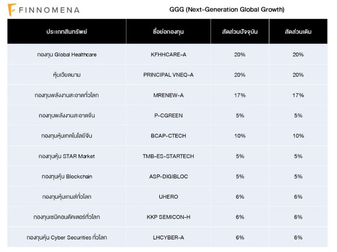Click the P-CGREEN fund name

click(x=168, y=115)
